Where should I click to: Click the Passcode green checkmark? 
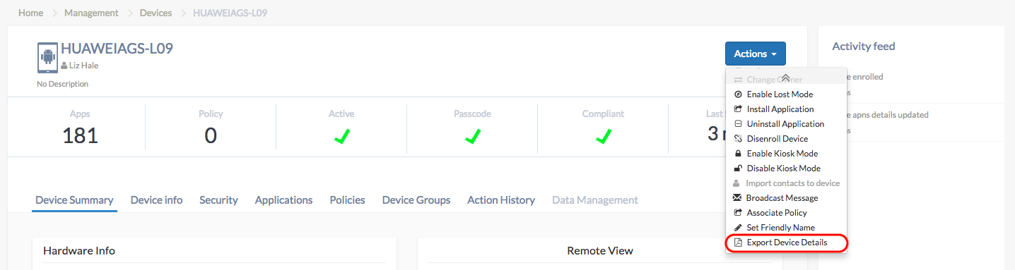[x=473, y=136]
